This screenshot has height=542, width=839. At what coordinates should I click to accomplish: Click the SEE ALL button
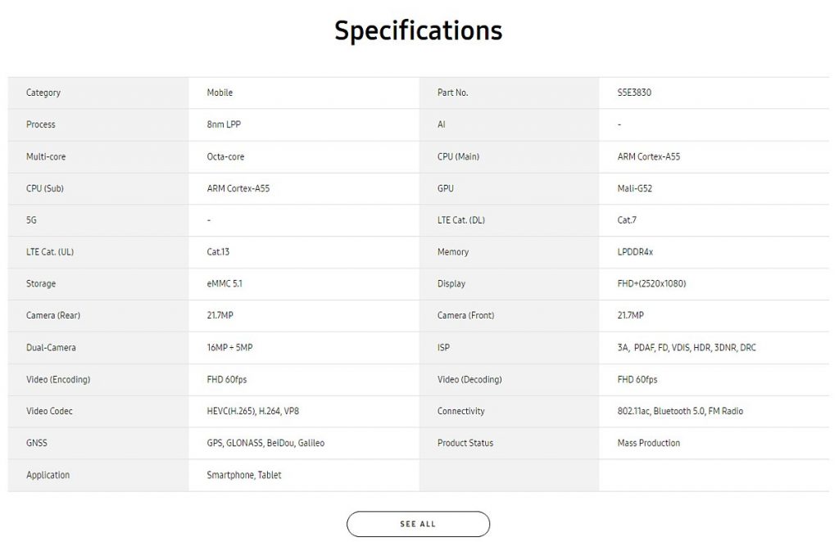tap(418, 524)
